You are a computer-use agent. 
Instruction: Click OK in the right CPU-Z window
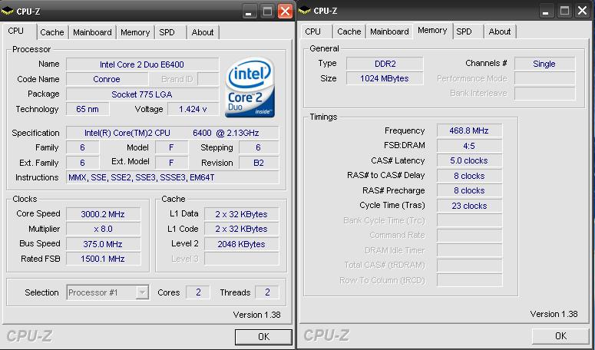tap(560, 336)
